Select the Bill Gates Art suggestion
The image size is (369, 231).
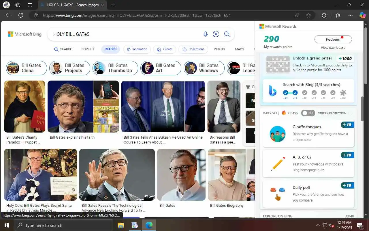point(161,68)
